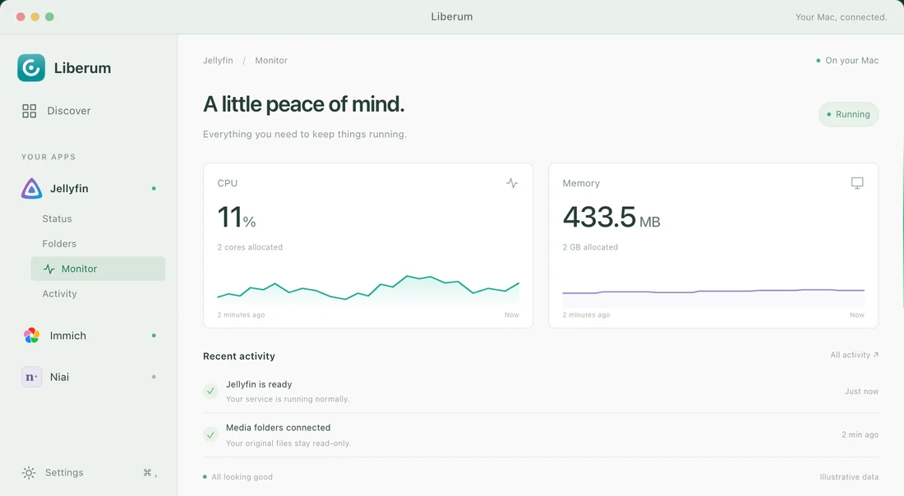
Task: Click Niai gray status dot
Action: pos(154,377)
